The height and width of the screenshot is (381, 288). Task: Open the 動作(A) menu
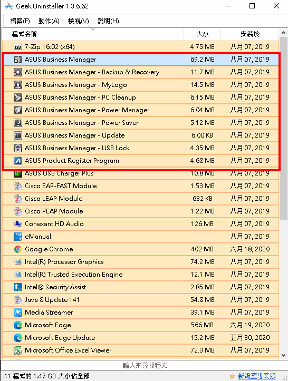49,21
